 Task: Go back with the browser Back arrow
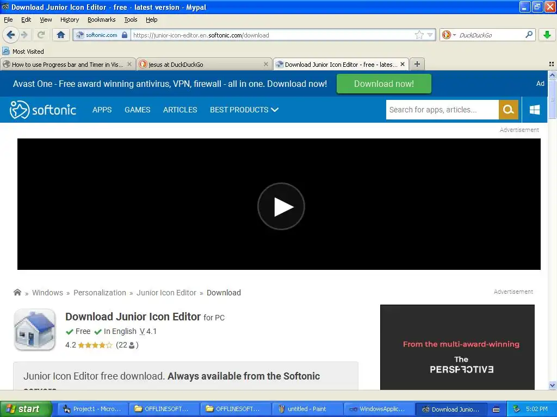click(x=10, y=35)
